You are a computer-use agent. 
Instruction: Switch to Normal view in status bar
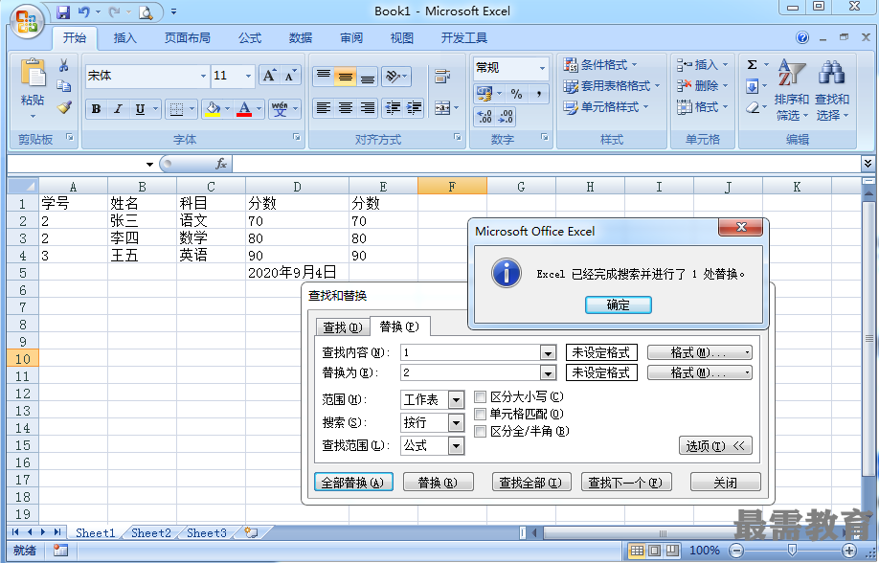coord(636,551)
